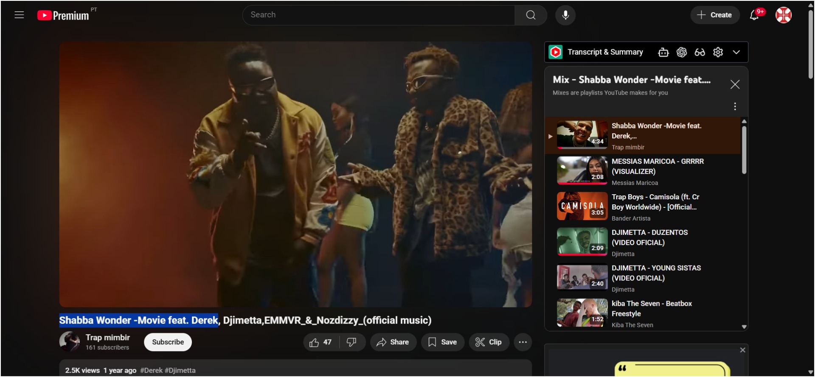The image size is (815, 377).
Task: Click the Messias Maricoa channel name
Action: (635, 183)
